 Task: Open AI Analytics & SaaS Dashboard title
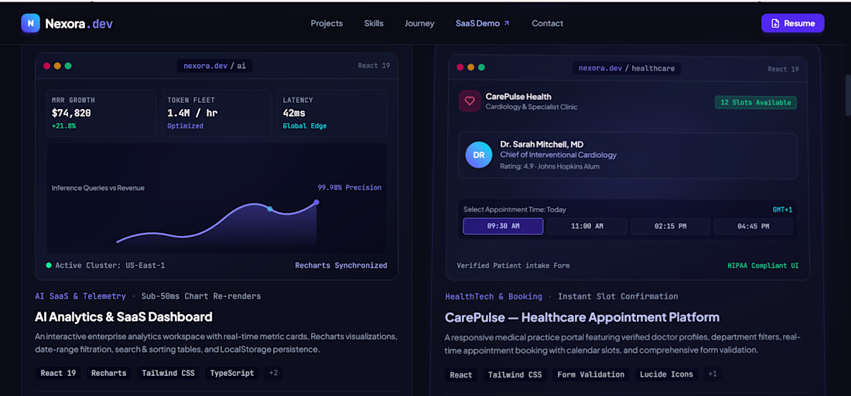coord(124,317)
